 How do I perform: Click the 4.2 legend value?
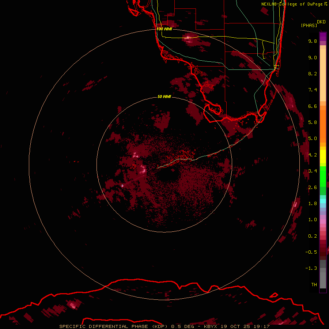pyautogui.click(x=313, y=155)
